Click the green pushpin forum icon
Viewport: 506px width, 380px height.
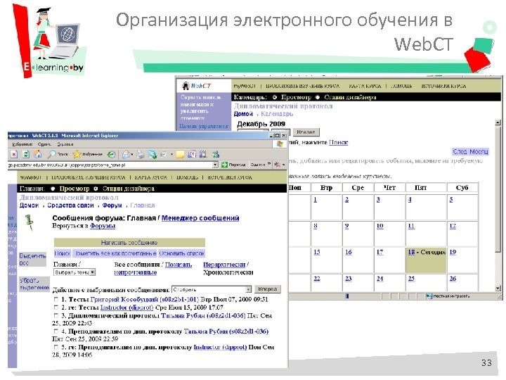pyautogui.click(x=30, y=223)
